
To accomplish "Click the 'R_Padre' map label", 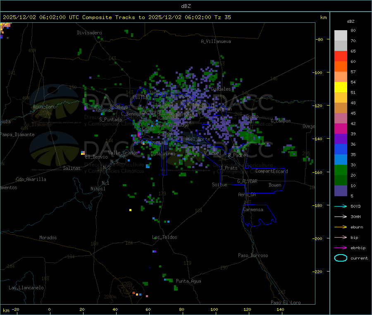I will (237, 155).
